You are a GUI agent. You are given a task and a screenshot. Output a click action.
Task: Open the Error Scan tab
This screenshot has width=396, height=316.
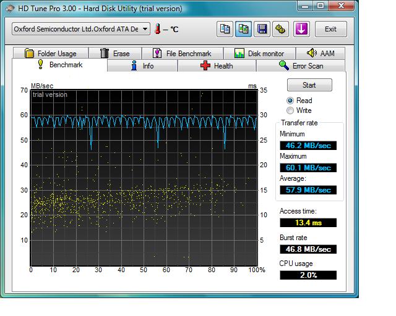pyautogui.click(x=301, y=66)
